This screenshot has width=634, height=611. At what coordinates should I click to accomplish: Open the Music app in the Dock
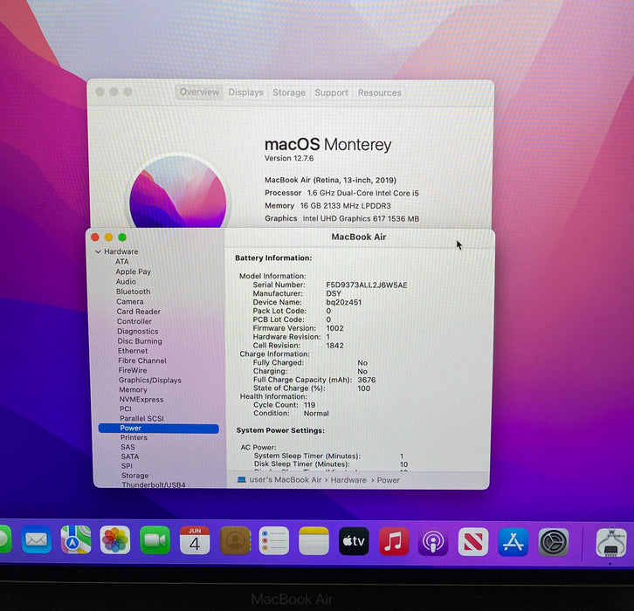(x=394, y=541)
